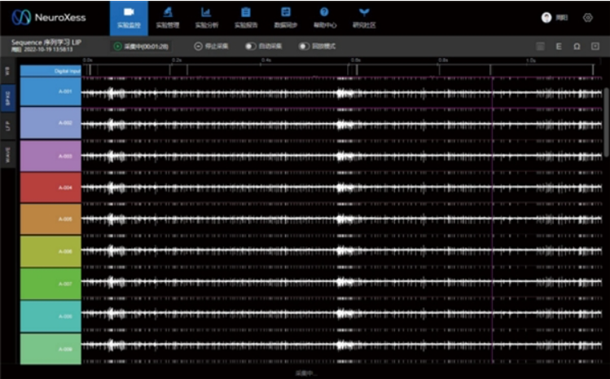Open the experiment monitoring camera tab

coord(129,16)
